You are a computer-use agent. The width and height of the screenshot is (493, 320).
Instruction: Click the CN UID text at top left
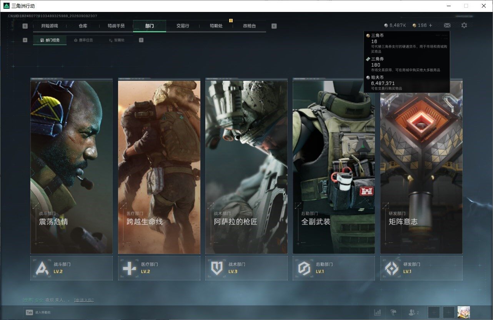pyautogui.click(x=53, y=16)
